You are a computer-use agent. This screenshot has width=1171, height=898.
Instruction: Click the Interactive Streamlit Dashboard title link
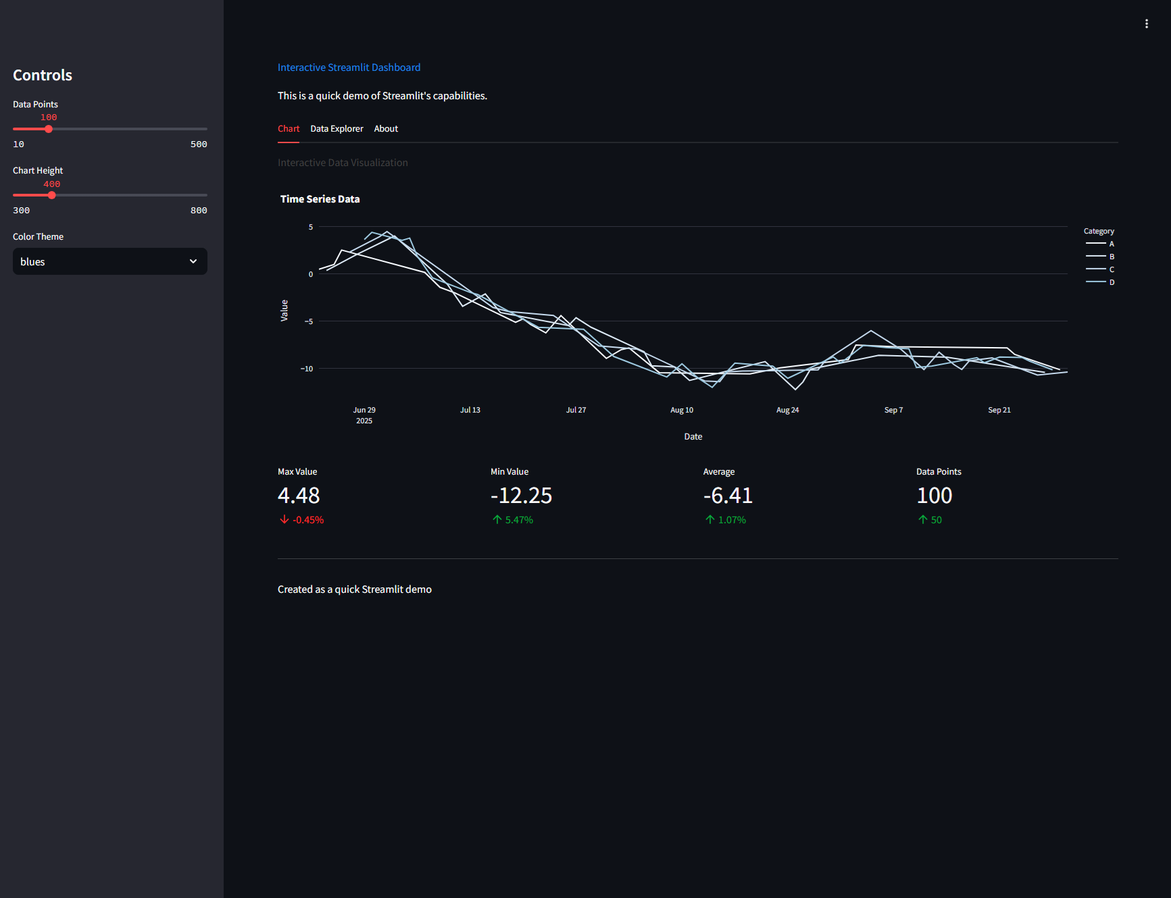coord(349,68)
